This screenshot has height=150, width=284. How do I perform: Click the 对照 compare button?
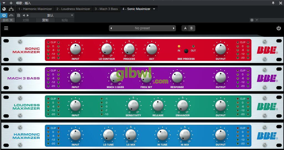(x=26, y=20)
